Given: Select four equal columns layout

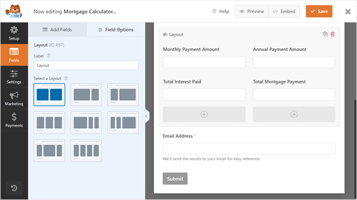Looking at the screenshot, I should click(x=86, y=150).
